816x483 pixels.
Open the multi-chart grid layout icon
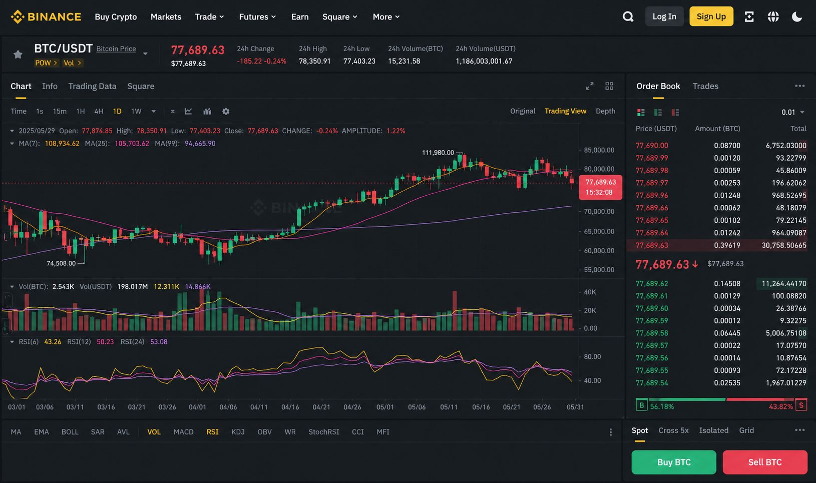(x=609, y=86)
